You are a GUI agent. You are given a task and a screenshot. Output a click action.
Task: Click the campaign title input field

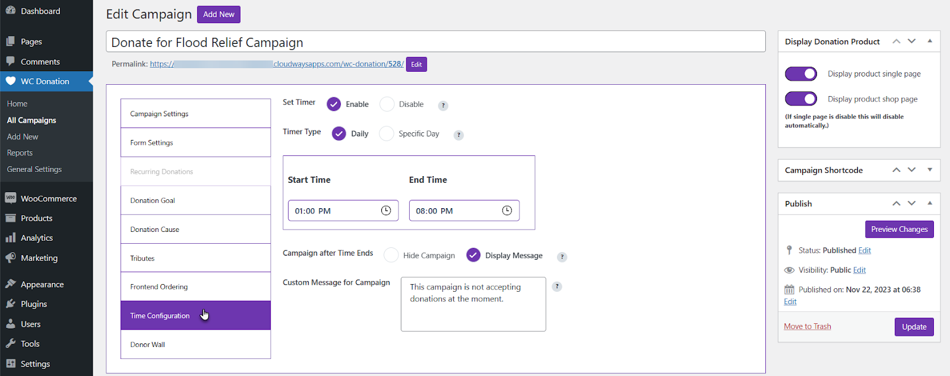click(435, 42)
